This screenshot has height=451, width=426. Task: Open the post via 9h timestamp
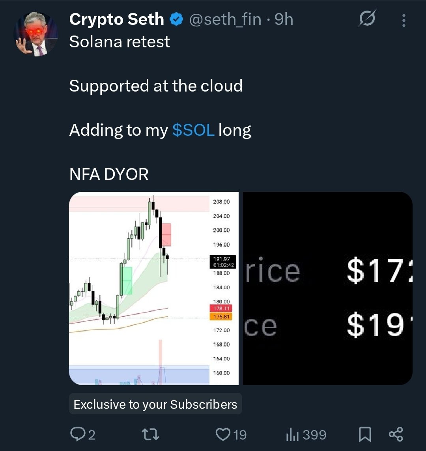(284, 19)
